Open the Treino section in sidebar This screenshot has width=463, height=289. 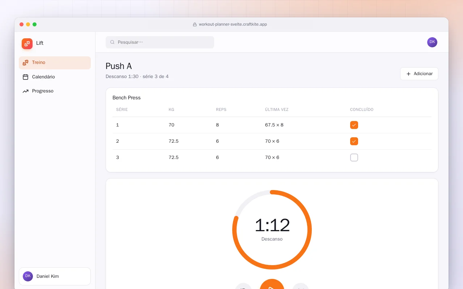coord(55,62)
